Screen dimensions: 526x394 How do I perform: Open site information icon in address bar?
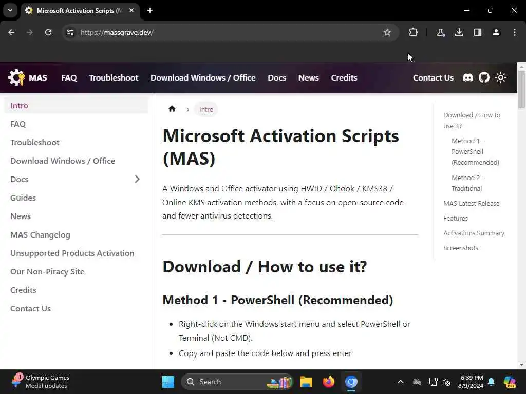click(x=70, y=32)
